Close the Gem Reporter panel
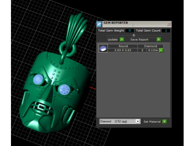This screenshot has height=146, width=195. tap(169, 24)
